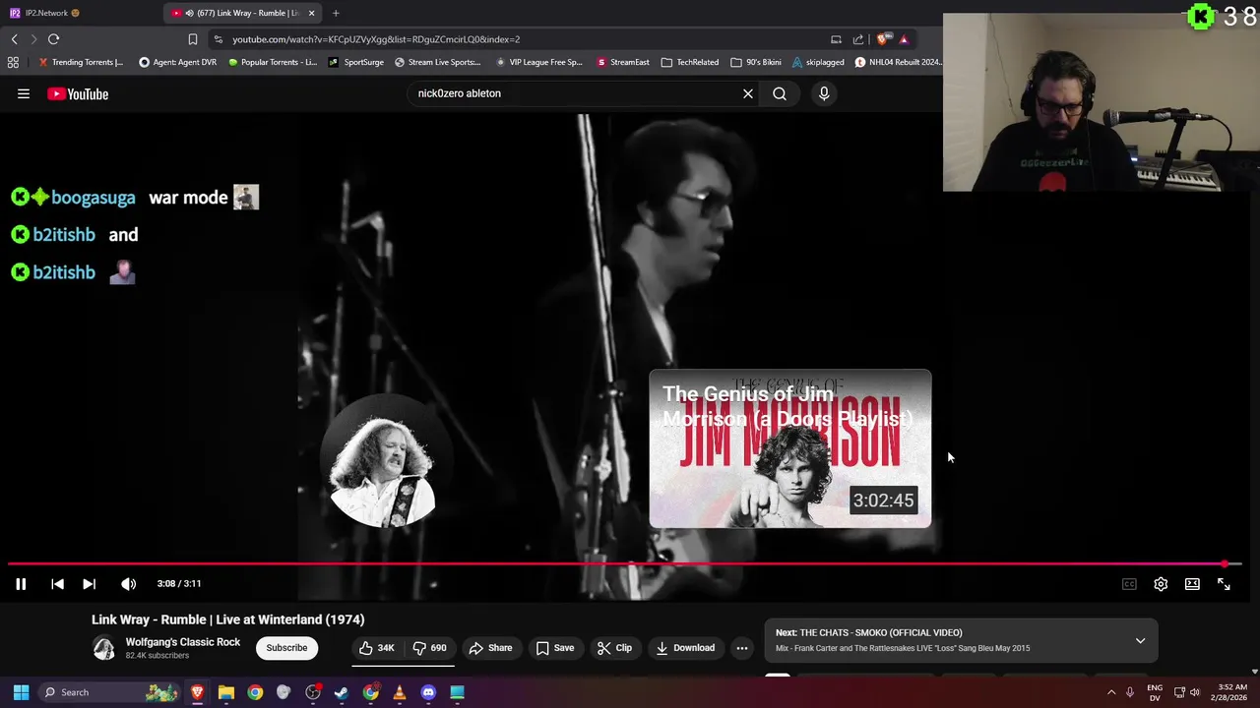Open Wolfgang's Classic Rock channel name
Screen dimensions: 1260x708
tap(183, 642)
